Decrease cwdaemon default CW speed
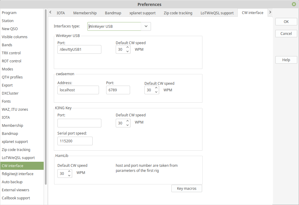 click(x=156, y=92)
